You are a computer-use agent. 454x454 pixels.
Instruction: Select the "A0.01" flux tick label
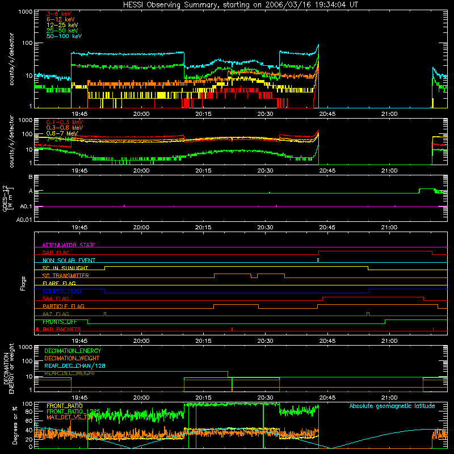(x=24, y=220)
